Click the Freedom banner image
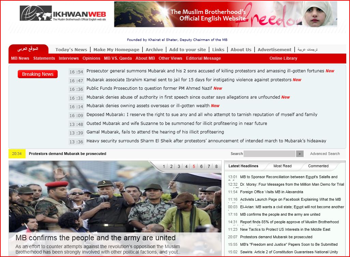 225,14
